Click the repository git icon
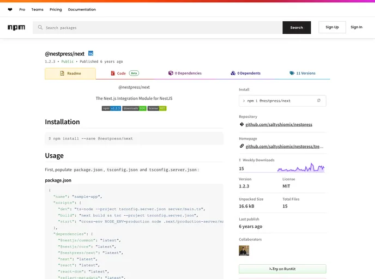The image size is (375, 279). [241, 124]
